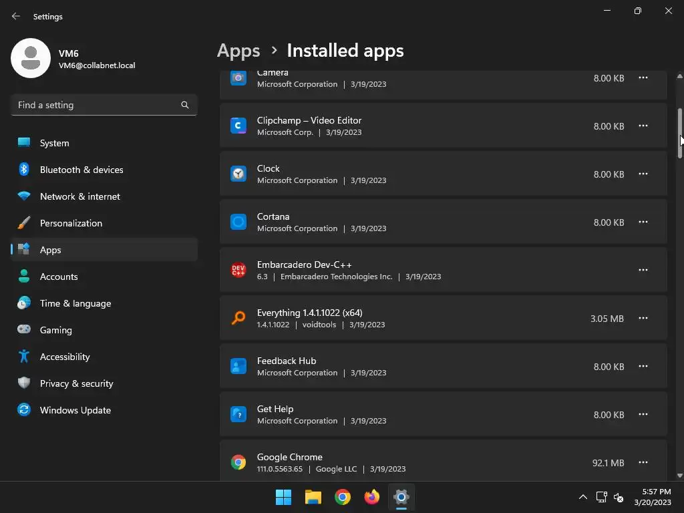Click the installed apps list scrollbar thumb
684x513 pixels.
680,133
